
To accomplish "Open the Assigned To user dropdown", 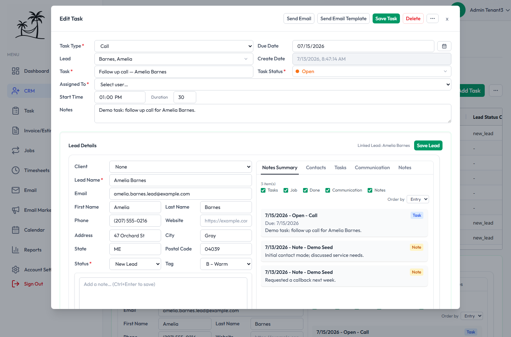I will [x=273, y=84].
